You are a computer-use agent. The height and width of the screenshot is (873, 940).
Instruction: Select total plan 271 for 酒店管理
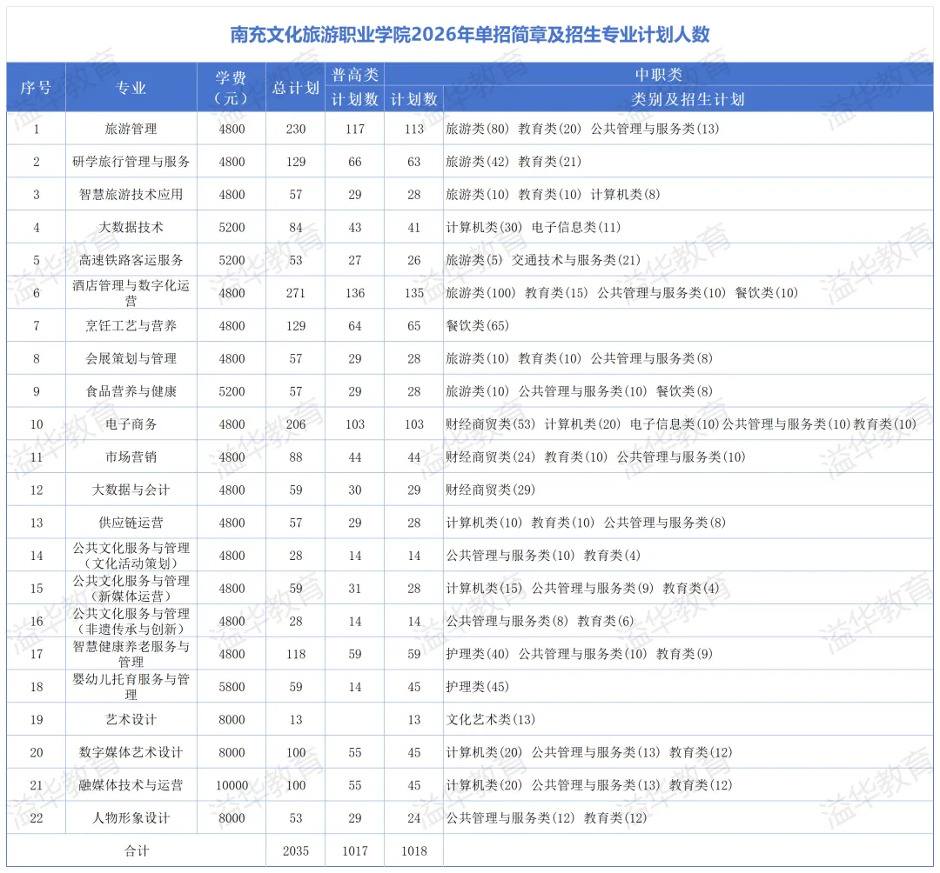(x=296, y=293)
